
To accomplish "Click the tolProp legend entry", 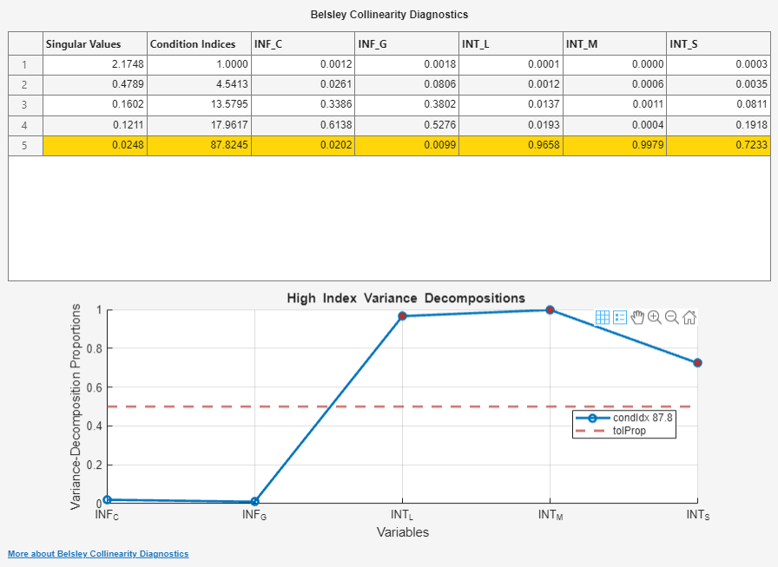I will click(x=610, y=431).
